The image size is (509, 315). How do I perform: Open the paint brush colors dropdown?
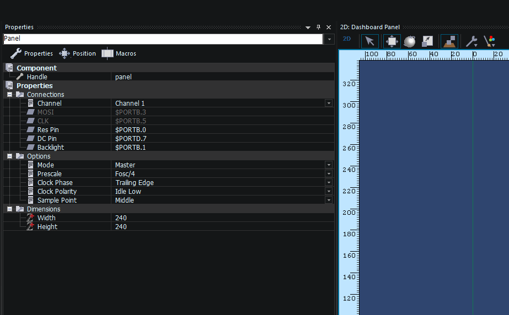coord(490,41)
